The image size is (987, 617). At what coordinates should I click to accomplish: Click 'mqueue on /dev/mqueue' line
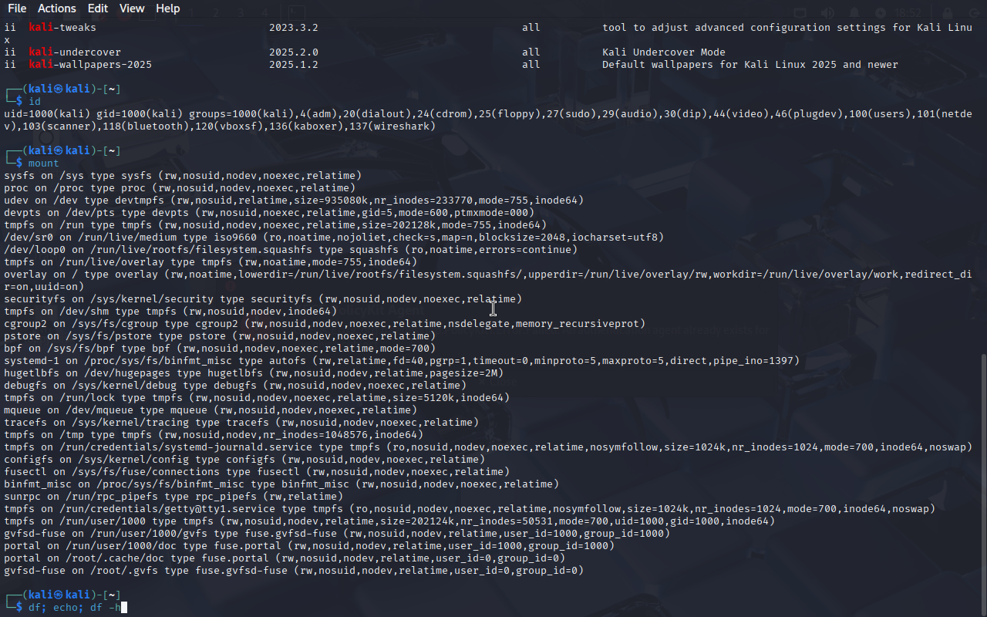click(x=211, y=410)
